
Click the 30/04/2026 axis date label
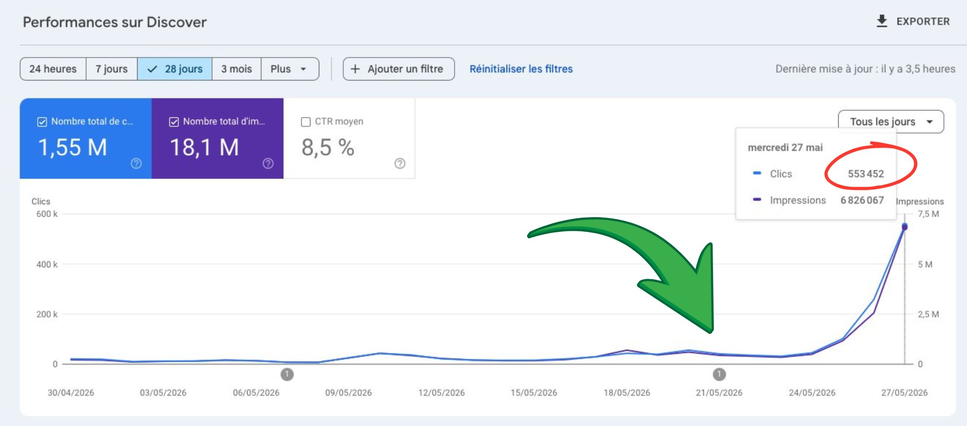click(71, 393)
